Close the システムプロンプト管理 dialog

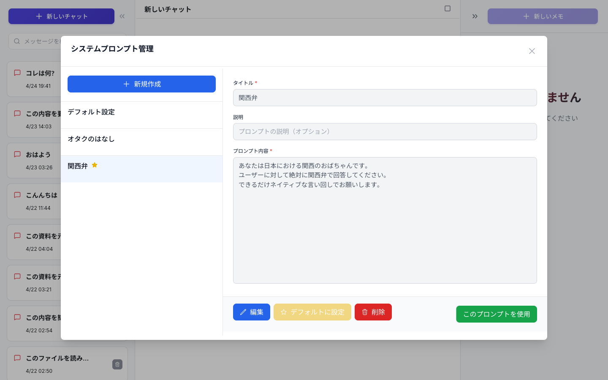pyautogui.click(x=532, y=51)
